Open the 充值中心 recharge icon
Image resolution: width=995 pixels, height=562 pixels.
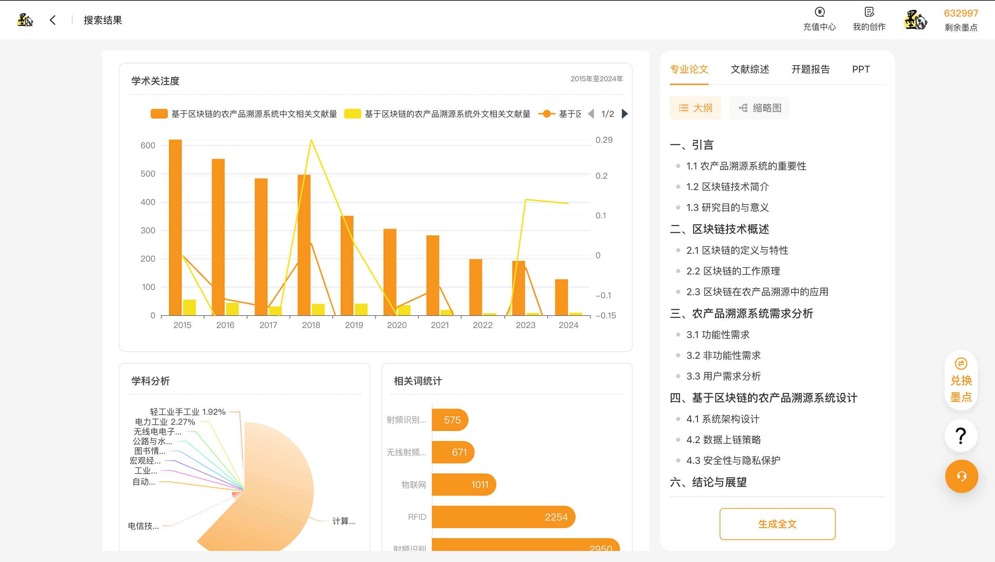pos(819,12)
